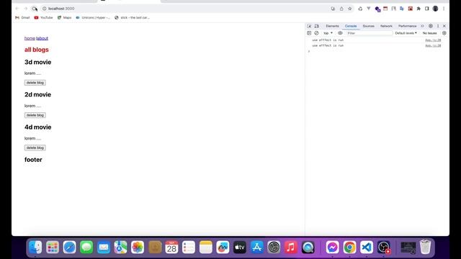Screen dimensions: 461x259
Task: Open the about link
Action: pyautogui.click(x=42, y=38)
